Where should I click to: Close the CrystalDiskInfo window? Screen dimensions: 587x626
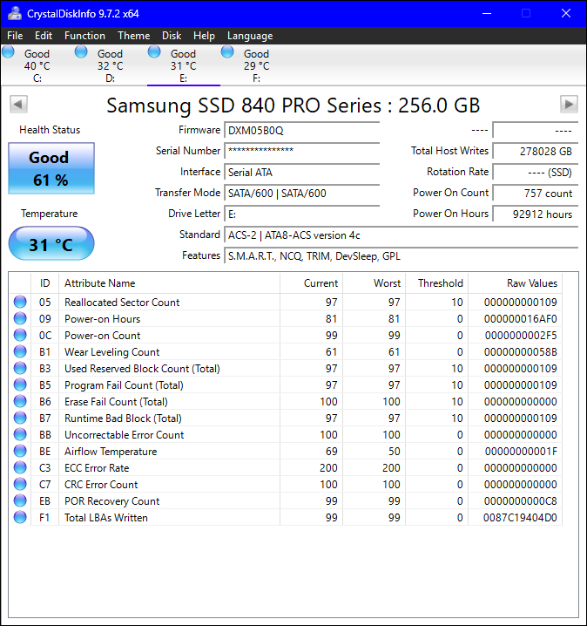point(566,14)
